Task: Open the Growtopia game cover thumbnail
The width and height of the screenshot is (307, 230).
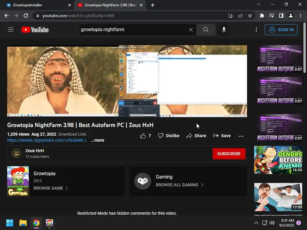Action: pyautogui.click(x=18, y=181)
